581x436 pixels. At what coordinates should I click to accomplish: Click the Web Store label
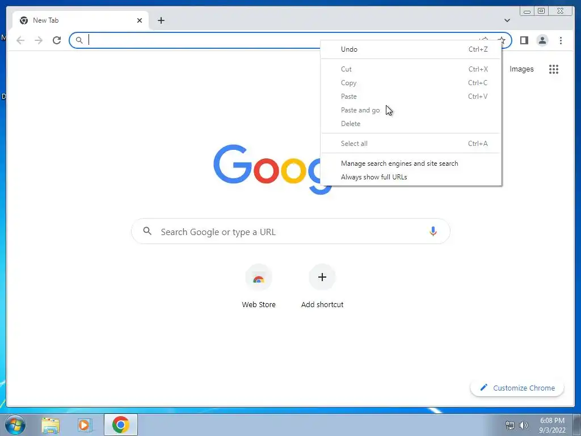pos(259,305)
